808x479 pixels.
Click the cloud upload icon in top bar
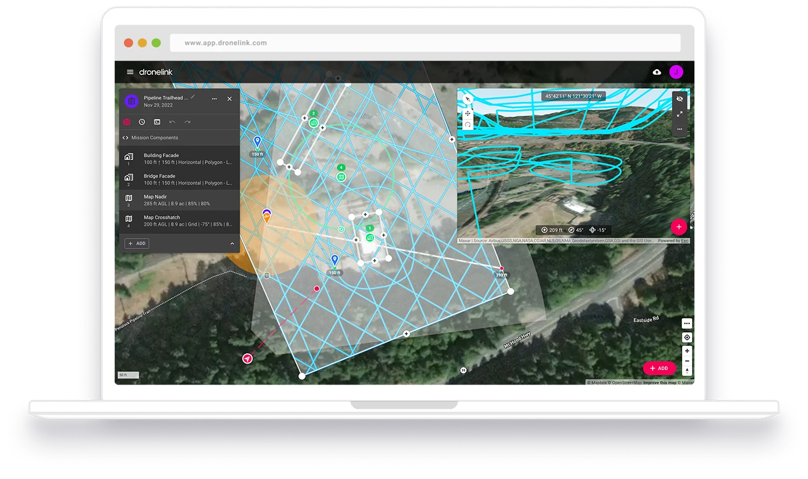click(657, 72)
